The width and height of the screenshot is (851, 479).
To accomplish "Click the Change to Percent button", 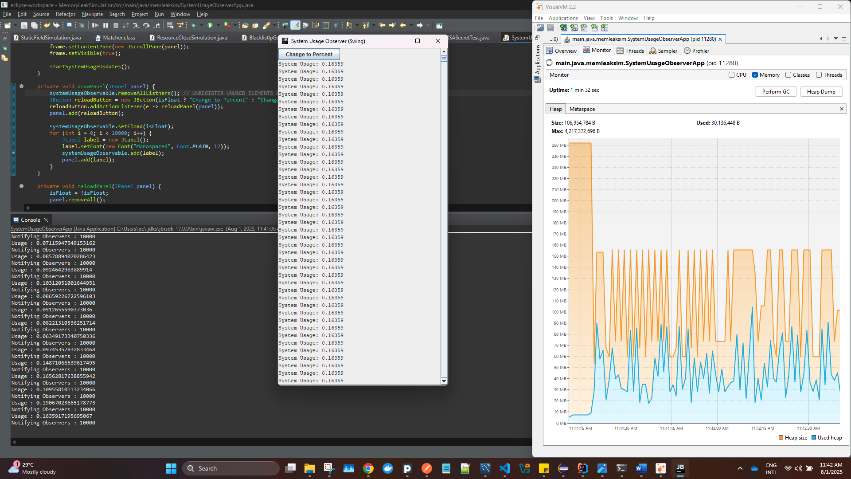I will click(309, 55).
